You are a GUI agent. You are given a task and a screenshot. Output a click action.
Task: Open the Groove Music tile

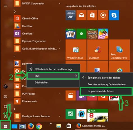[103, 15]
